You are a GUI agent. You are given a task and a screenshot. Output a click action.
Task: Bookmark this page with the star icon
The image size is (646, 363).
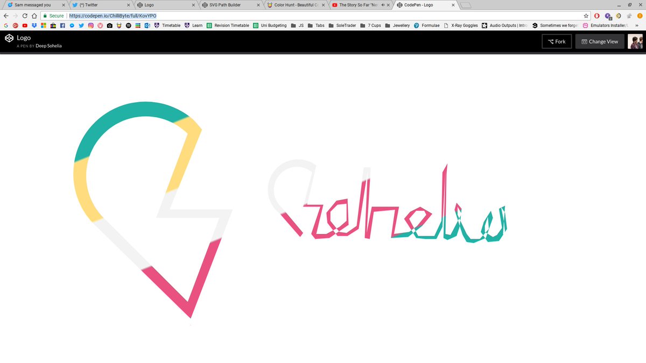586,16
